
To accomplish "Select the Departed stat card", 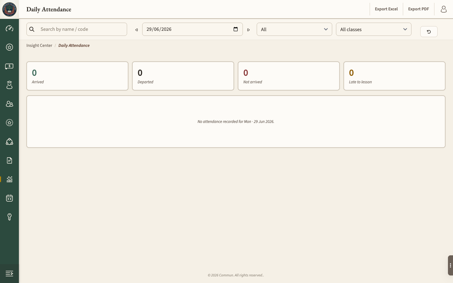I will coord(183,76).
